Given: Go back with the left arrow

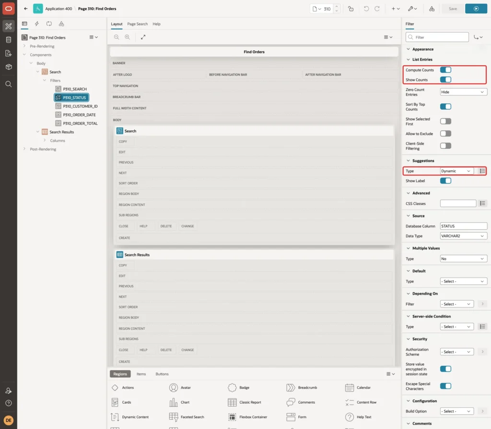Looking at the screenshot, I should (26, 9).
